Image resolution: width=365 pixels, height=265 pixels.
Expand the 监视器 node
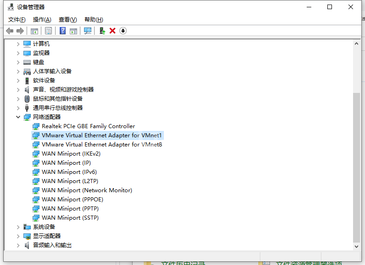[x=18, y=53]
